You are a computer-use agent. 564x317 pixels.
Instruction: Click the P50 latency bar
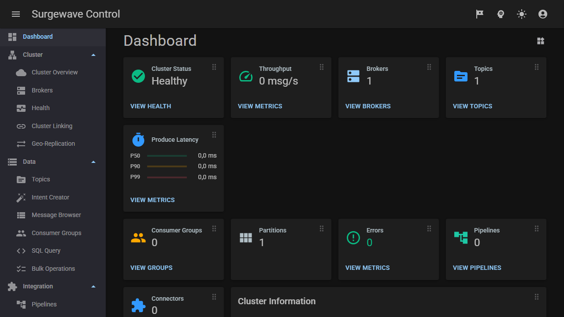[167, 156]
